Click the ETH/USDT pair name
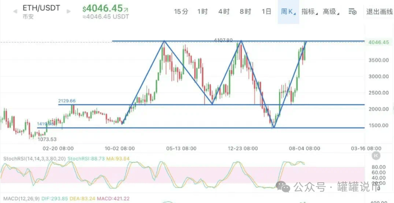This screenshot has width=394, height=203. point(42,8)
